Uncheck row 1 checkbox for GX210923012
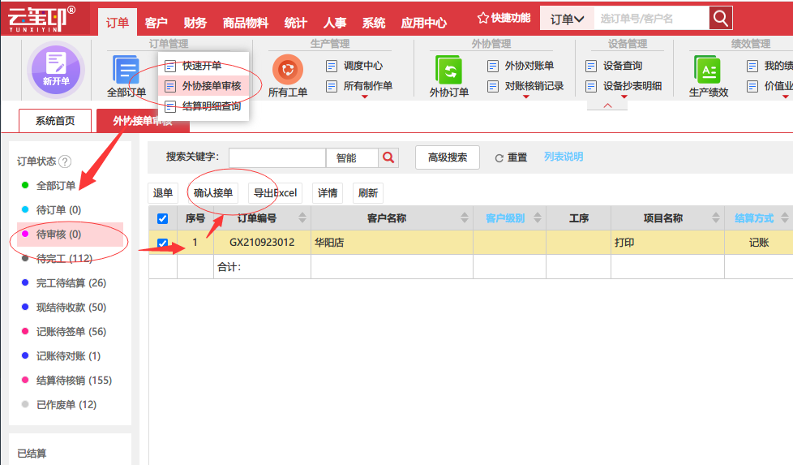793x465 pixels. click(x=162, y=243)
